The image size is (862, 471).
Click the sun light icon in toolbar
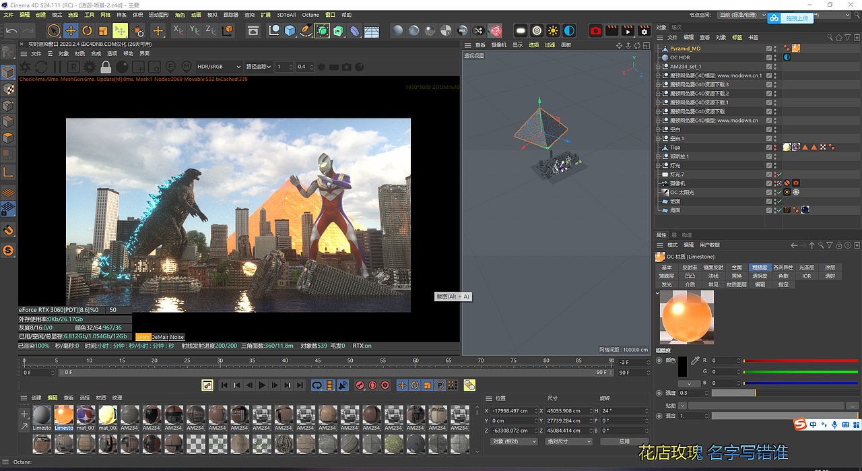[553, 30]
